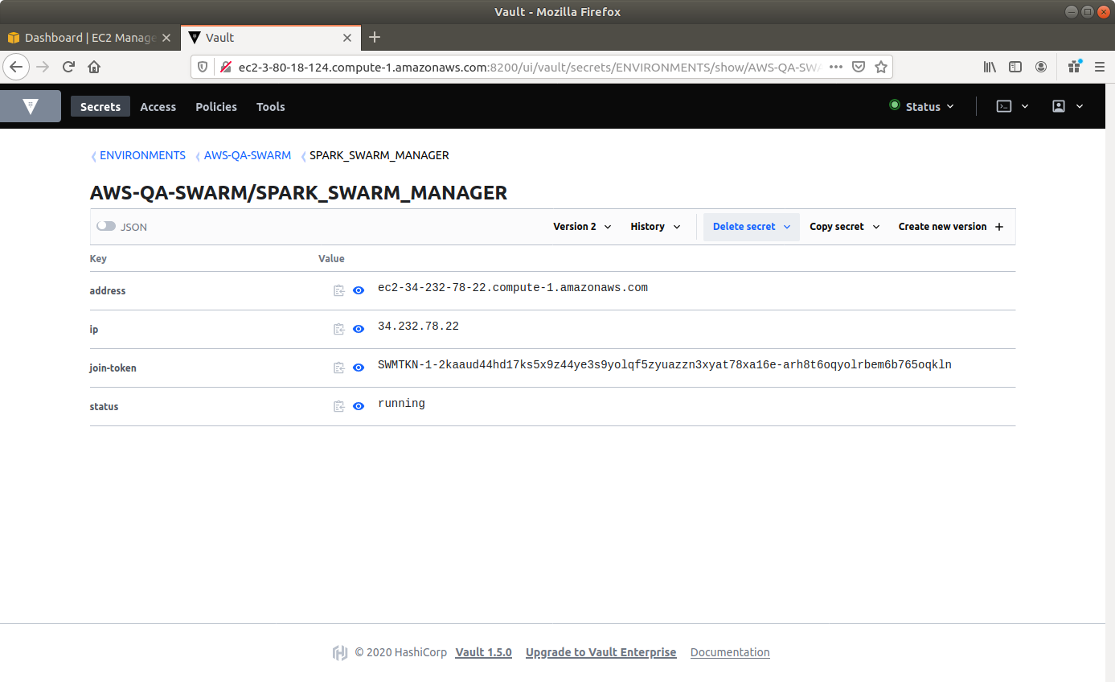Click the running status value
This screenshot has width=1115, height=682.
point(401,404)
